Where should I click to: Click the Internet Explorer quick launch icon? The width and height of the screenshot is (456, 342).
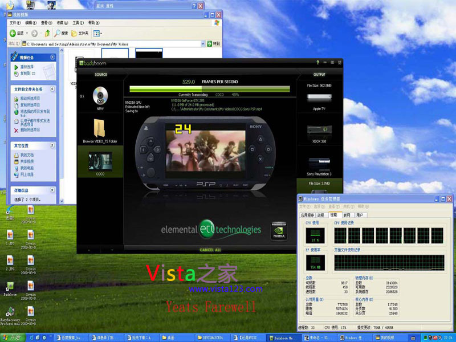pos(31,337)
